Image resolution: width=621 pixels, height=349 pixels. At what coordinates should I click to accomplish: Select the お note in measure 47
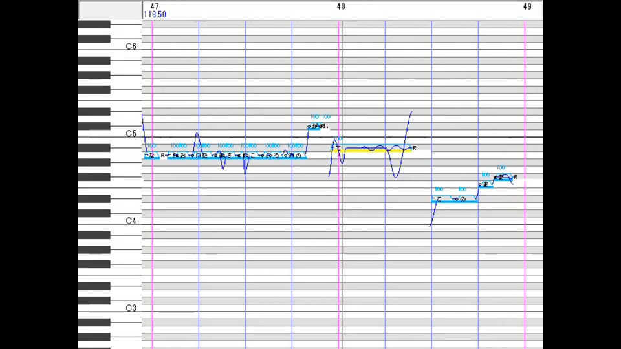pos(182,156)
